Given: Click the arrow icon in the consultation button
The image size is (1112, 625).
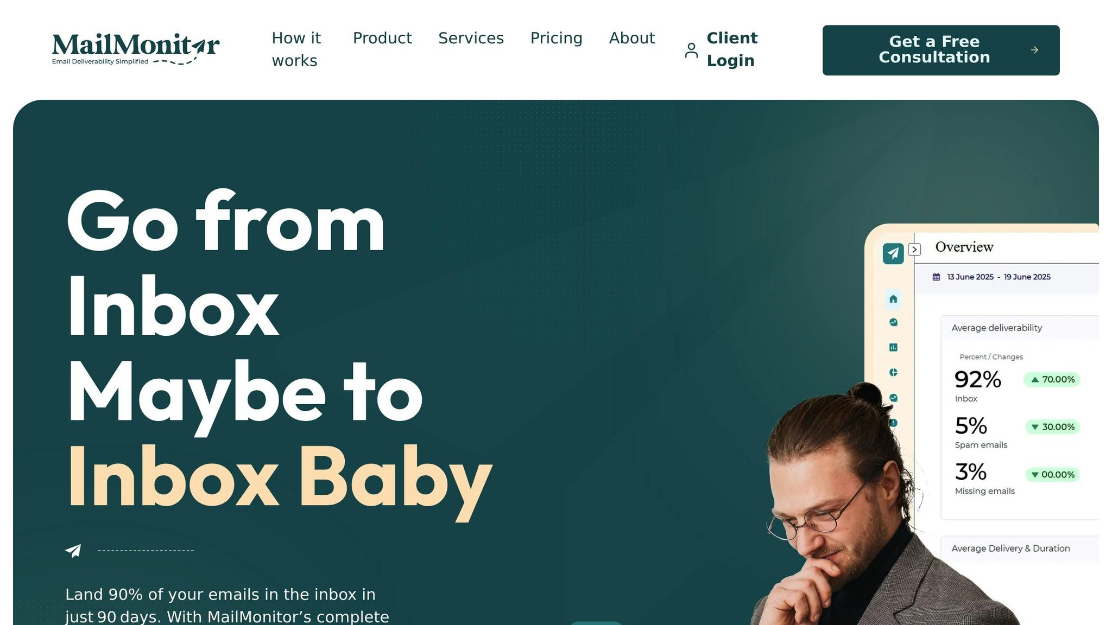Looking at the screenshot, I should click(x=1034, y=50).
